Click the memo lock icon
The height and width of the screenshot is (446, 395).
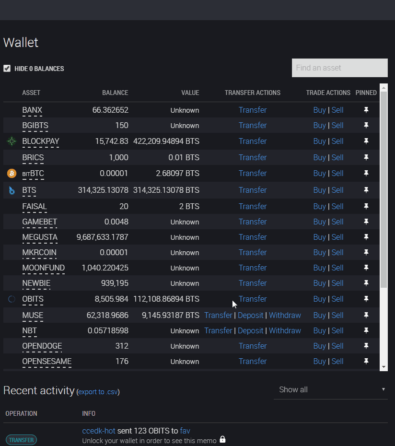coord(223,439)
